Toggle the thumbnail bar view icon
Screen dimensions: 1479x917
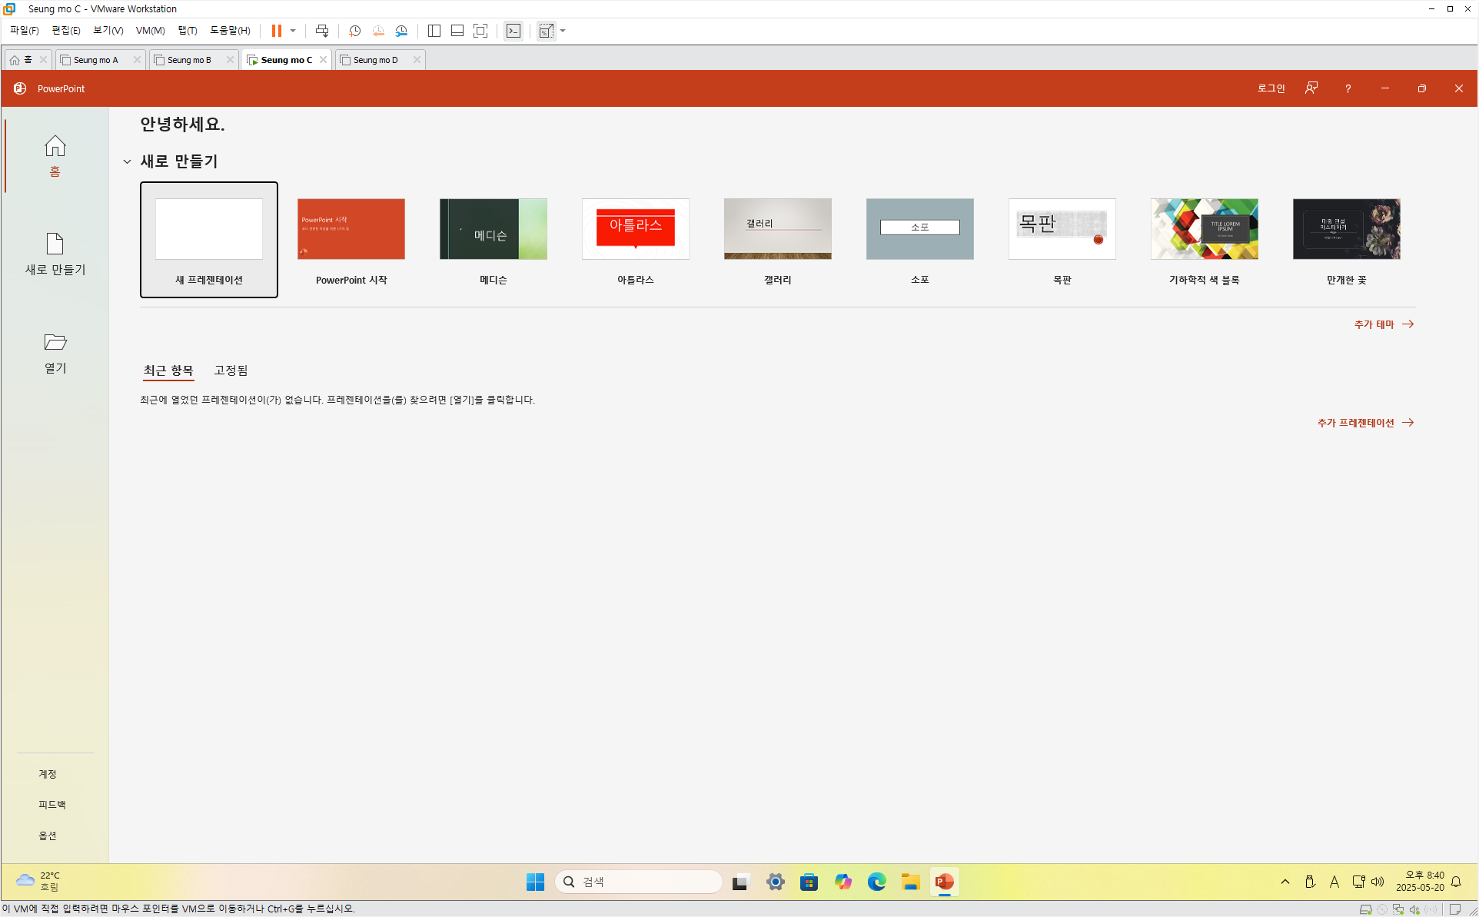coord(457,31)
